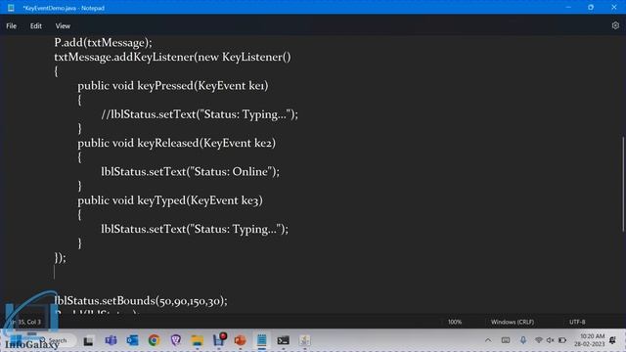Open Outlook from the taskbar
Viewport: 626px width, 352px height.
(x=132, y=340)
